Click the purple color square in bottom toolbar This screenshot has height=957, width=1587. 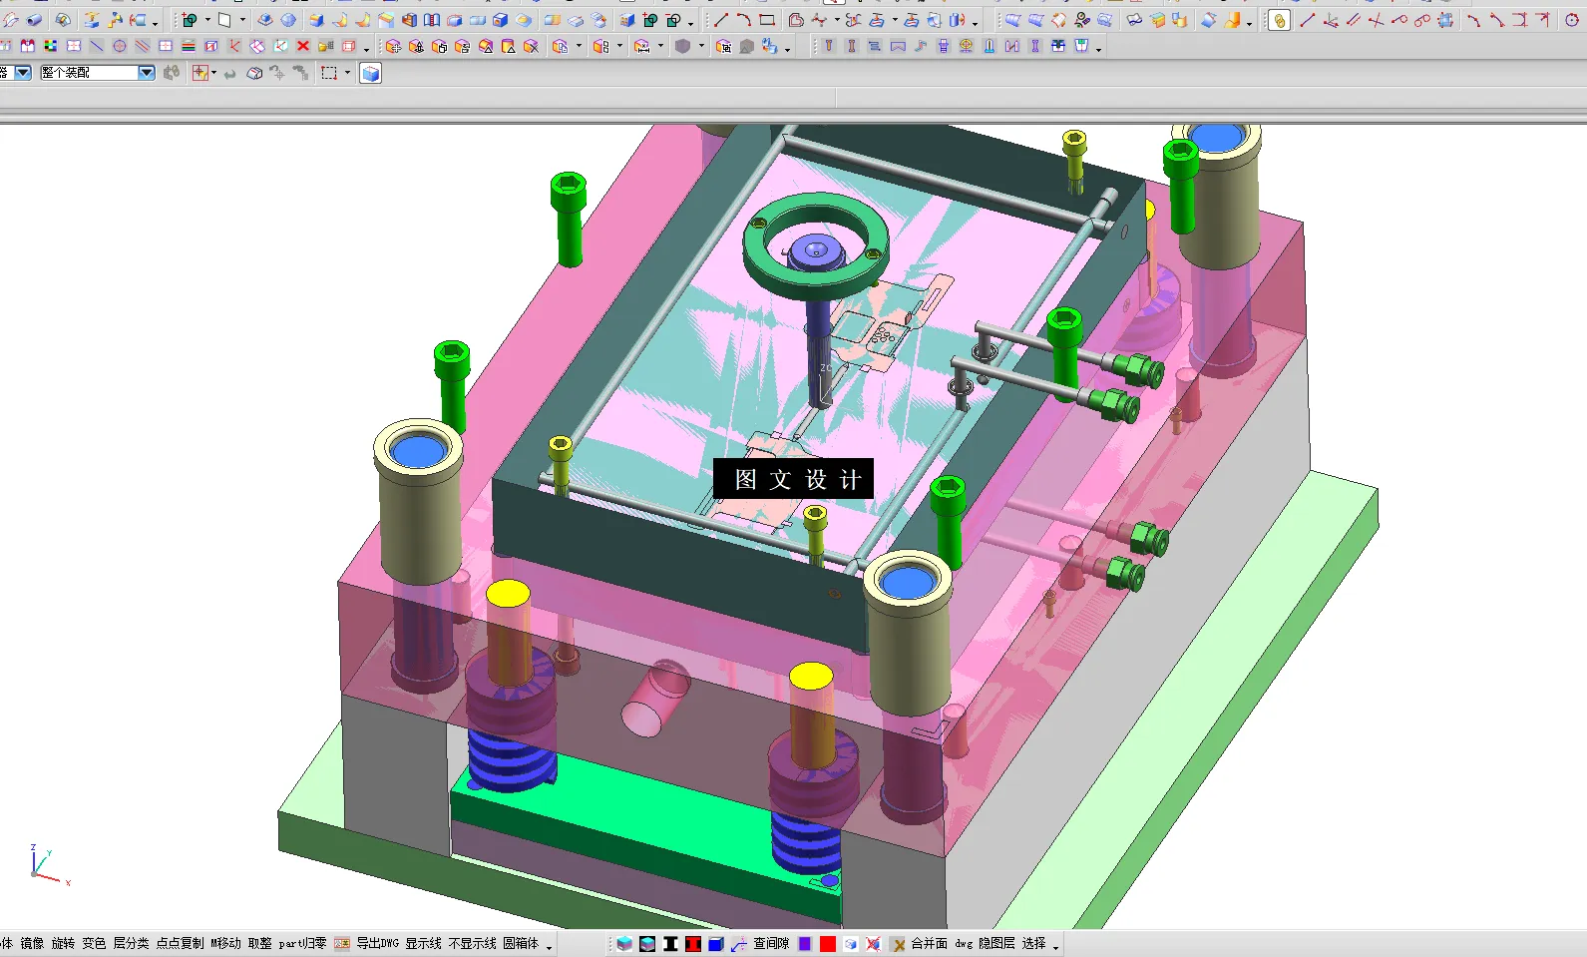pos(805,943)
